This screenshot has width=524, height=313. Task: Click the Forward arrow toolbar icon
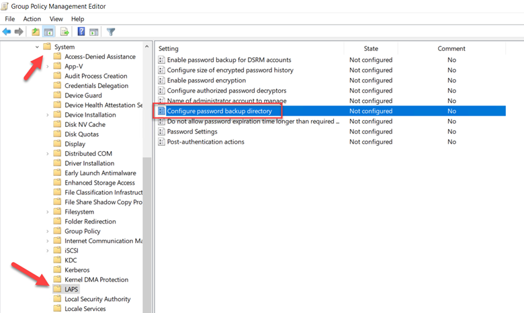(x=19, y=32)
